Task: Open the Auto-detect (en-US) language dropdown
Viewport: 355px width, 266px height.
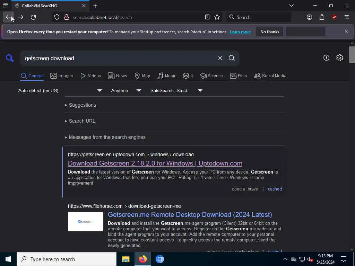Action: tap(60, 90)
